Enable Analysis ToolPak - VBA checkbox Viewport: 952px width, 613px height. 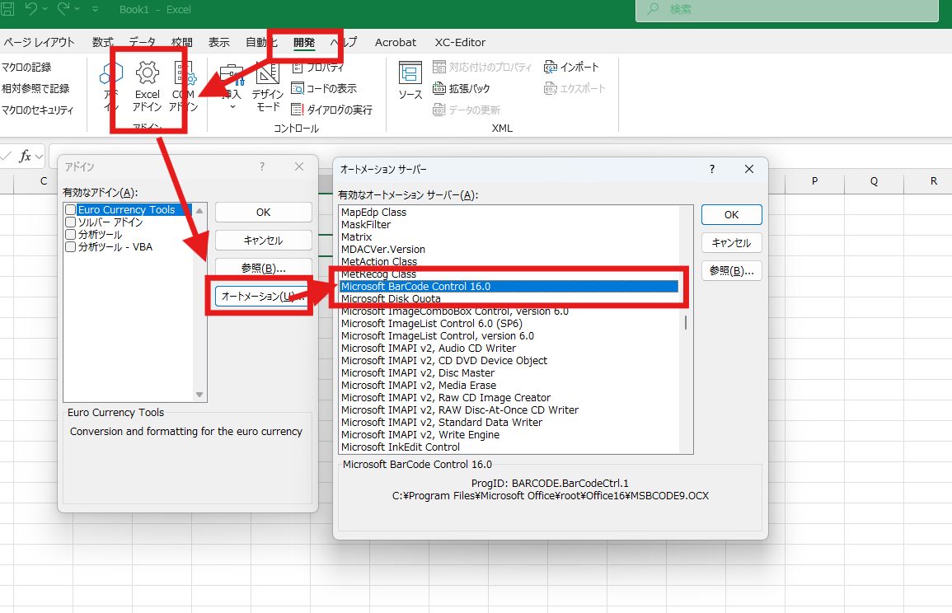tap(70, 247)
